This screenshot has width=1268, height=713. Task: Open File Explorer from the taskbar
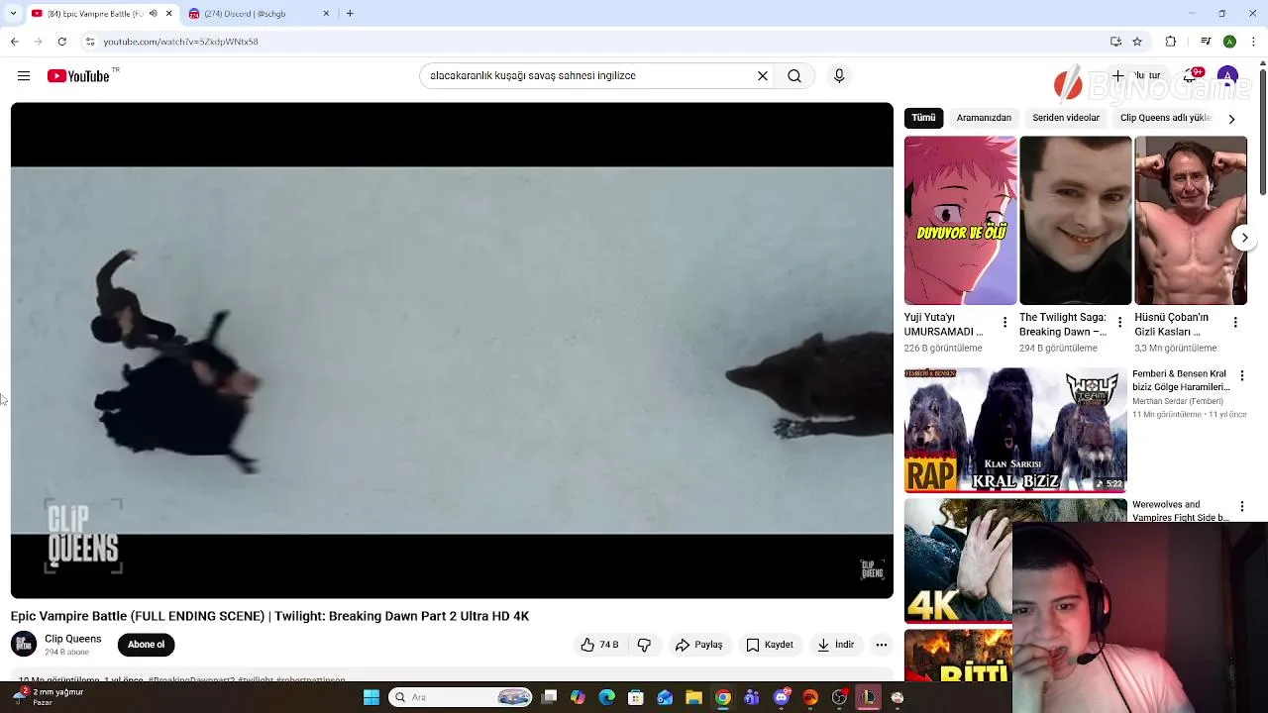[x=693, y=697]
